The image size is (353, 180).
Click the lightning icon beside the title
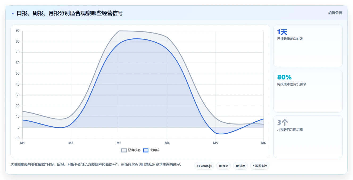point(13,13)
